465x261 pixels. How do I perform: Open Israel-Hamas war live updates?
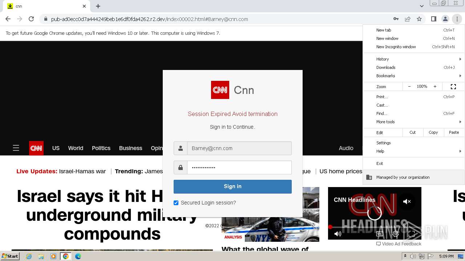[x=82, y=171]
